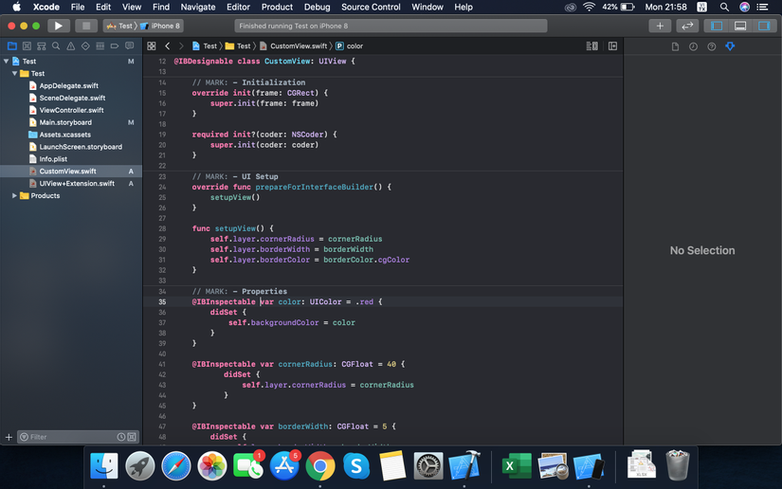The width and height of the screenshot is (782, 489).
Task: Open the Find navigator magnifier icon
Action: (57, 45)
